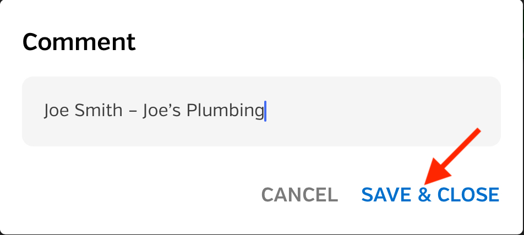Screen dimensions: 524x235
Task: Click empty space right of Plumbing text
Action: pos(381,111)
